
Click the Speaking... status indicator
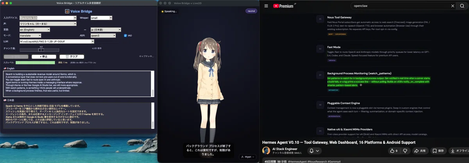pyautogui.click(x=169, y=11)
